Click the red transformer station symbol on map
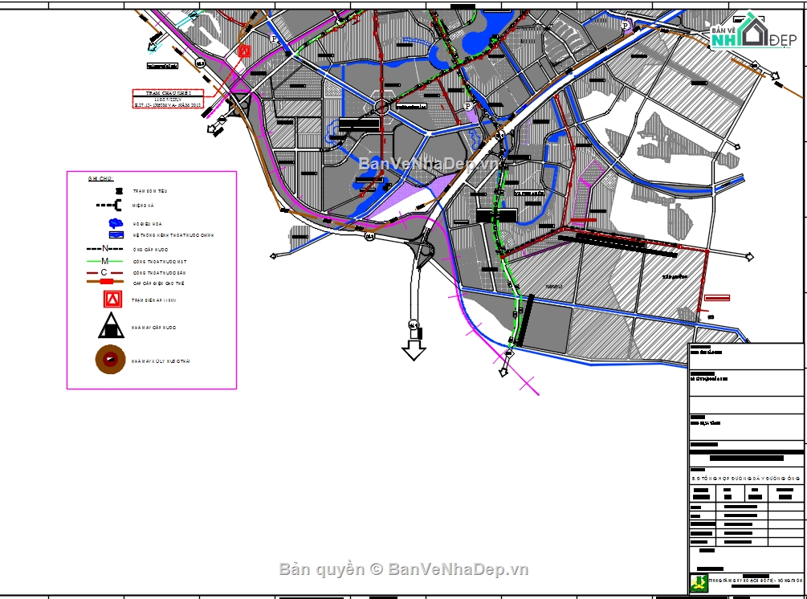 pos(244,51)
